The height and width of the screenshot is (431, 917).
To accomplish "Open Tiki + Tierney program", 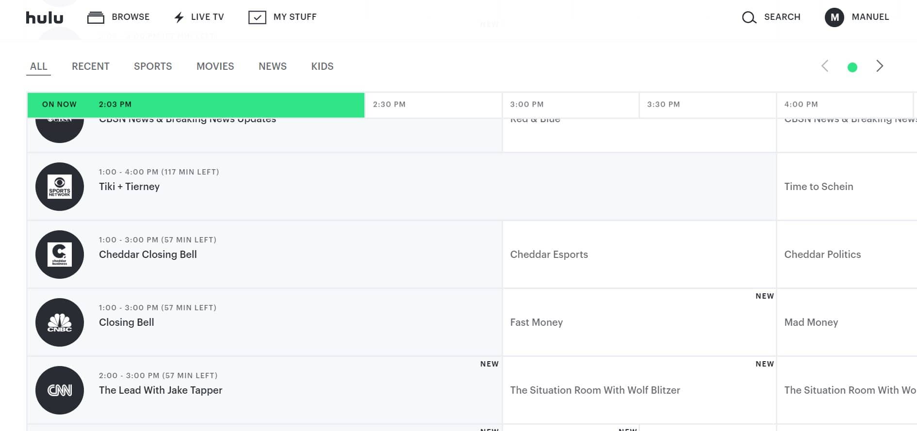I will 402,187.
